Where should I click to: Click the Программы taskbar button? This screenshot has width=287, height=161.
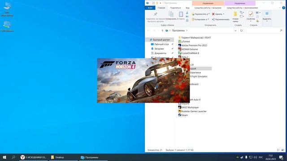(93, 157)
